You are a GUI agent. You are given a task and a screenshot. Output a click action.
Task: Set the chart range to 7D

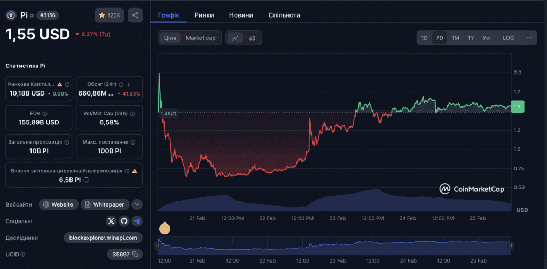click(x=440, y=38)
